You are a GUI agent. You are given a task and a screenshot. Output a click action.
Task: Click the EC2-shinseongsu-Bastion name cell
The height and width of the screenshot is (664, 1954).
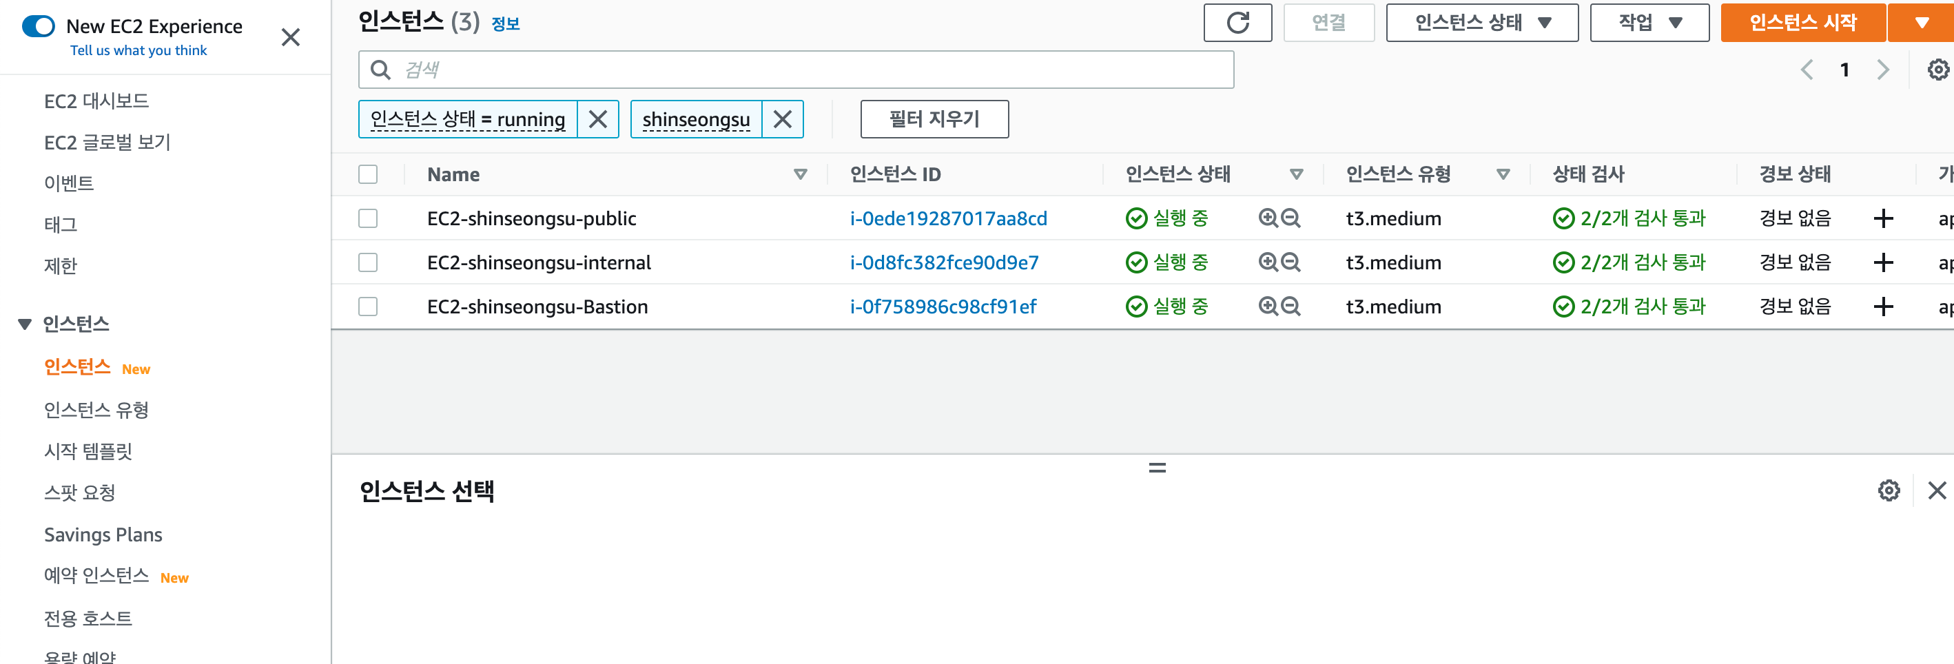click(537, 307)
